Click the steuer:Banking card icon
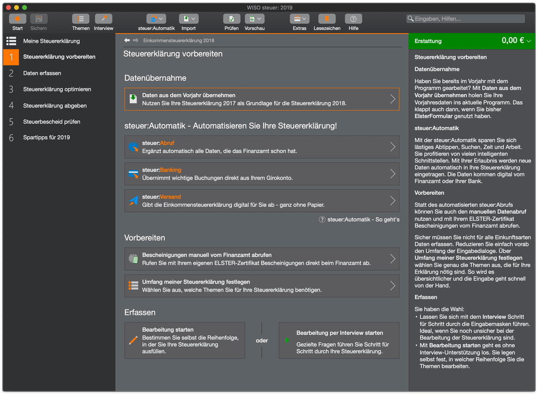Image resolution: width=538 pixels, height=394 pixels. [133, 174]
